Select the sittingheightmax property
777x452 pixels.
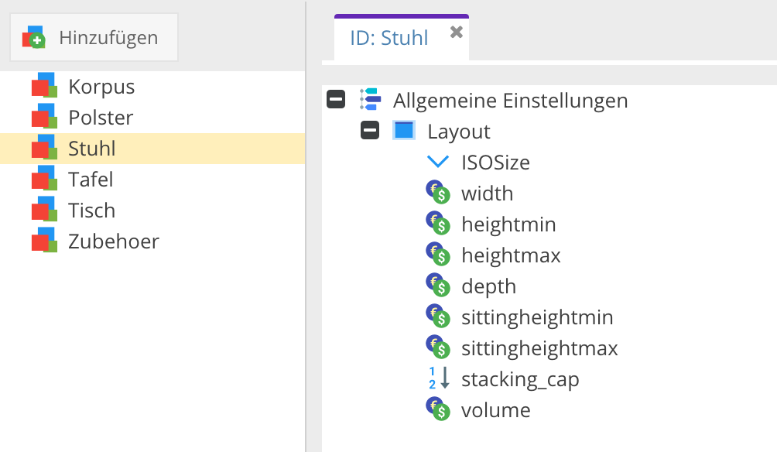coord(539,348)
